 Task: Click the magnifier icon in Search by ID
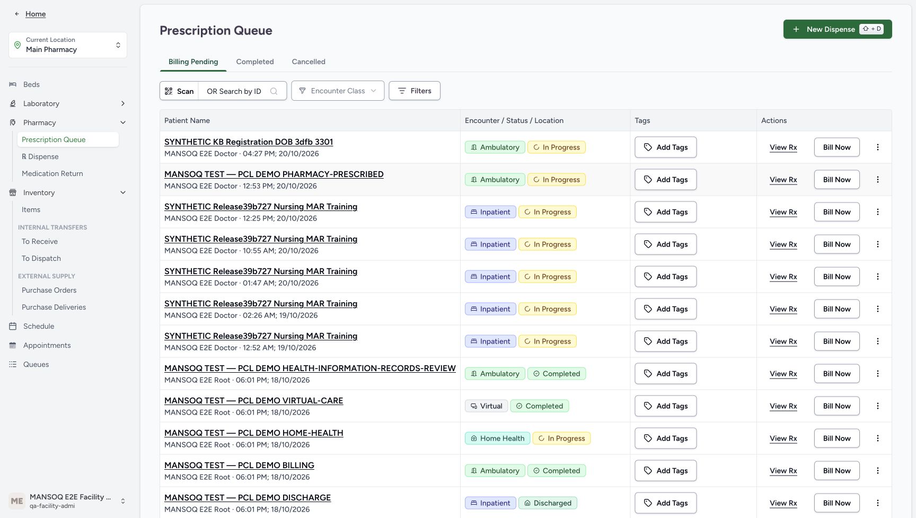pos(274,91)
